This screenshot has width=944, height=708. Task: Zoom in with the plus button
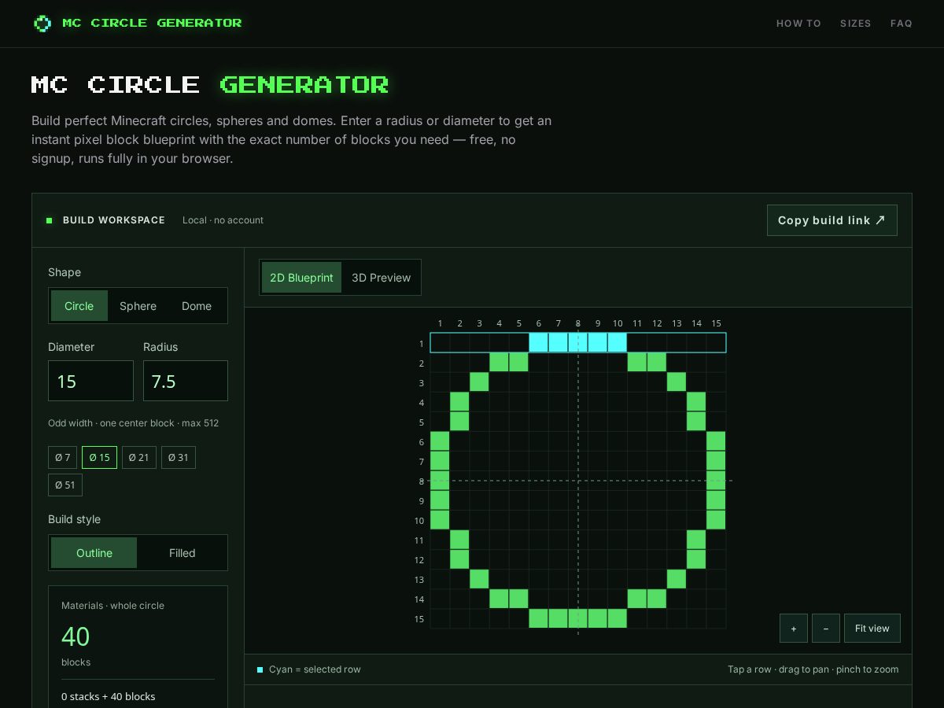[x=794, y=628]
